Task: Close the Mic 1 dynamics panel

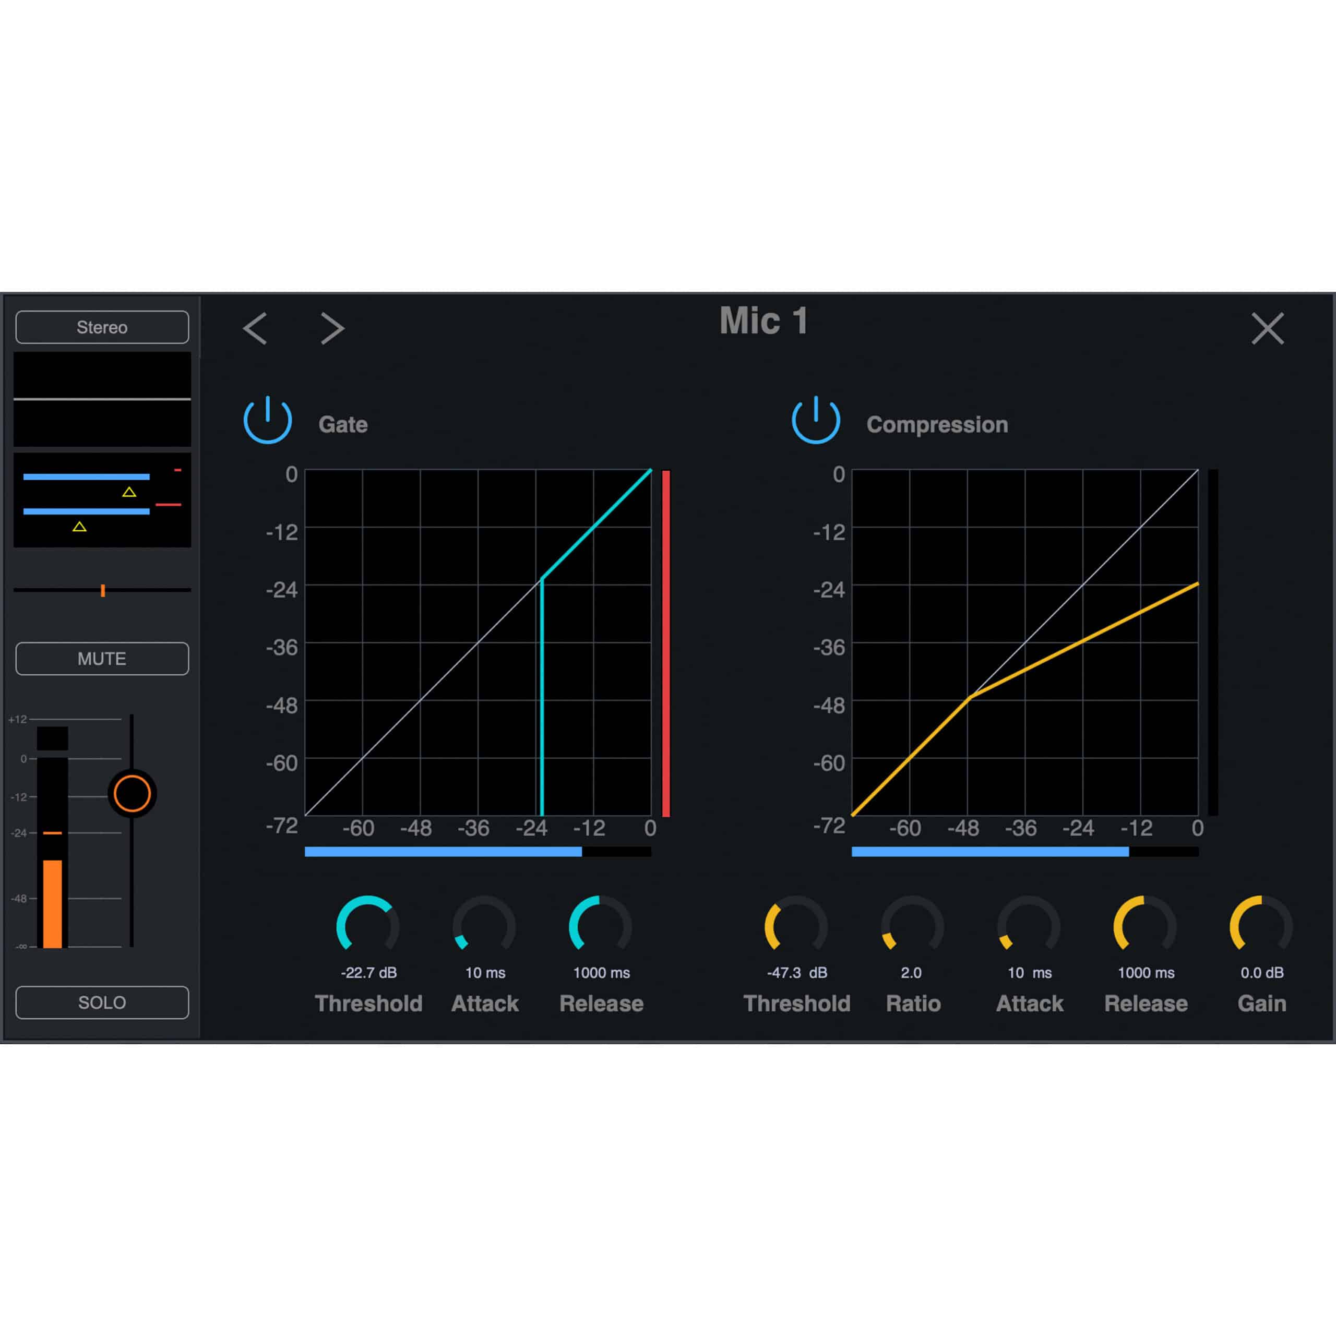Action: pyautogui.click(x=1267, y=328)
